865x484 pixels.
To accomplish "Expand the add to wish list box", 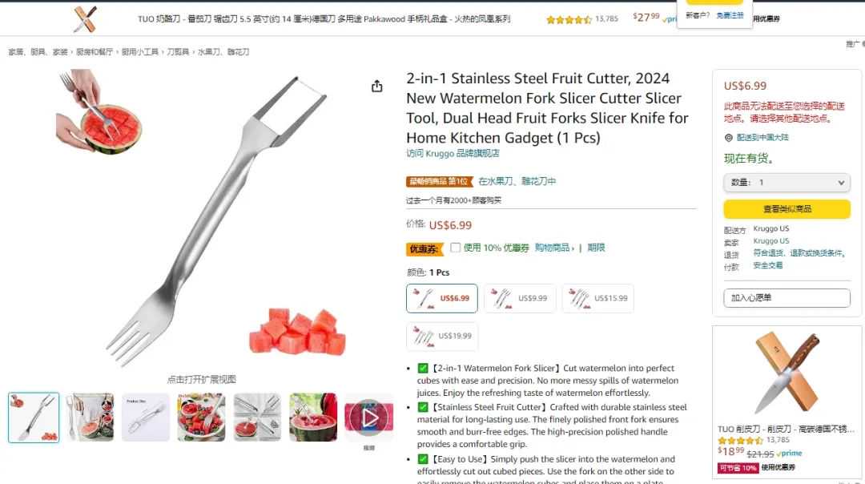I will (x=787, y=298).
